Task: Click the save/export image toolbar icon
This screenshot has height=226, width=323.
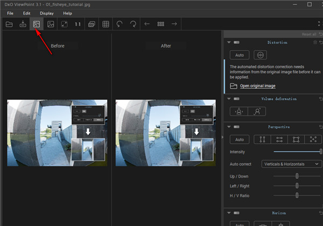Action: [x=23, y=24]
